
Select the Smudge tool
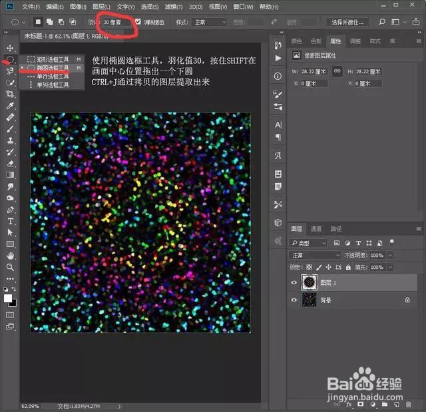pyautogui.click(x=10, y=186)
